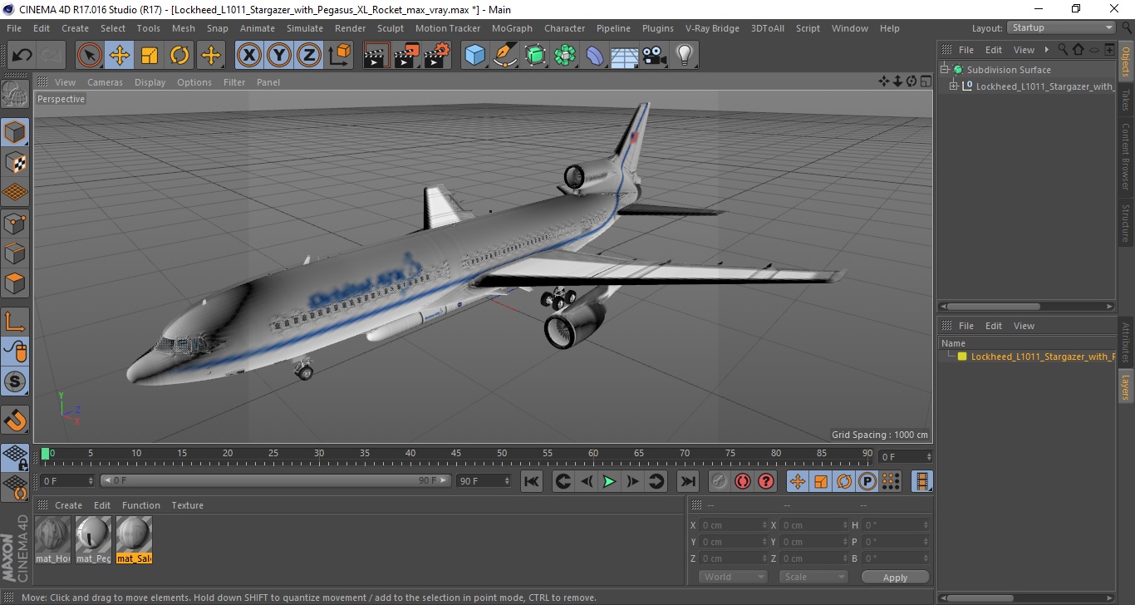The height and width of the screenshot is (605, 1135).
Task: Select the Move tool
Action: tap(120, 56)
